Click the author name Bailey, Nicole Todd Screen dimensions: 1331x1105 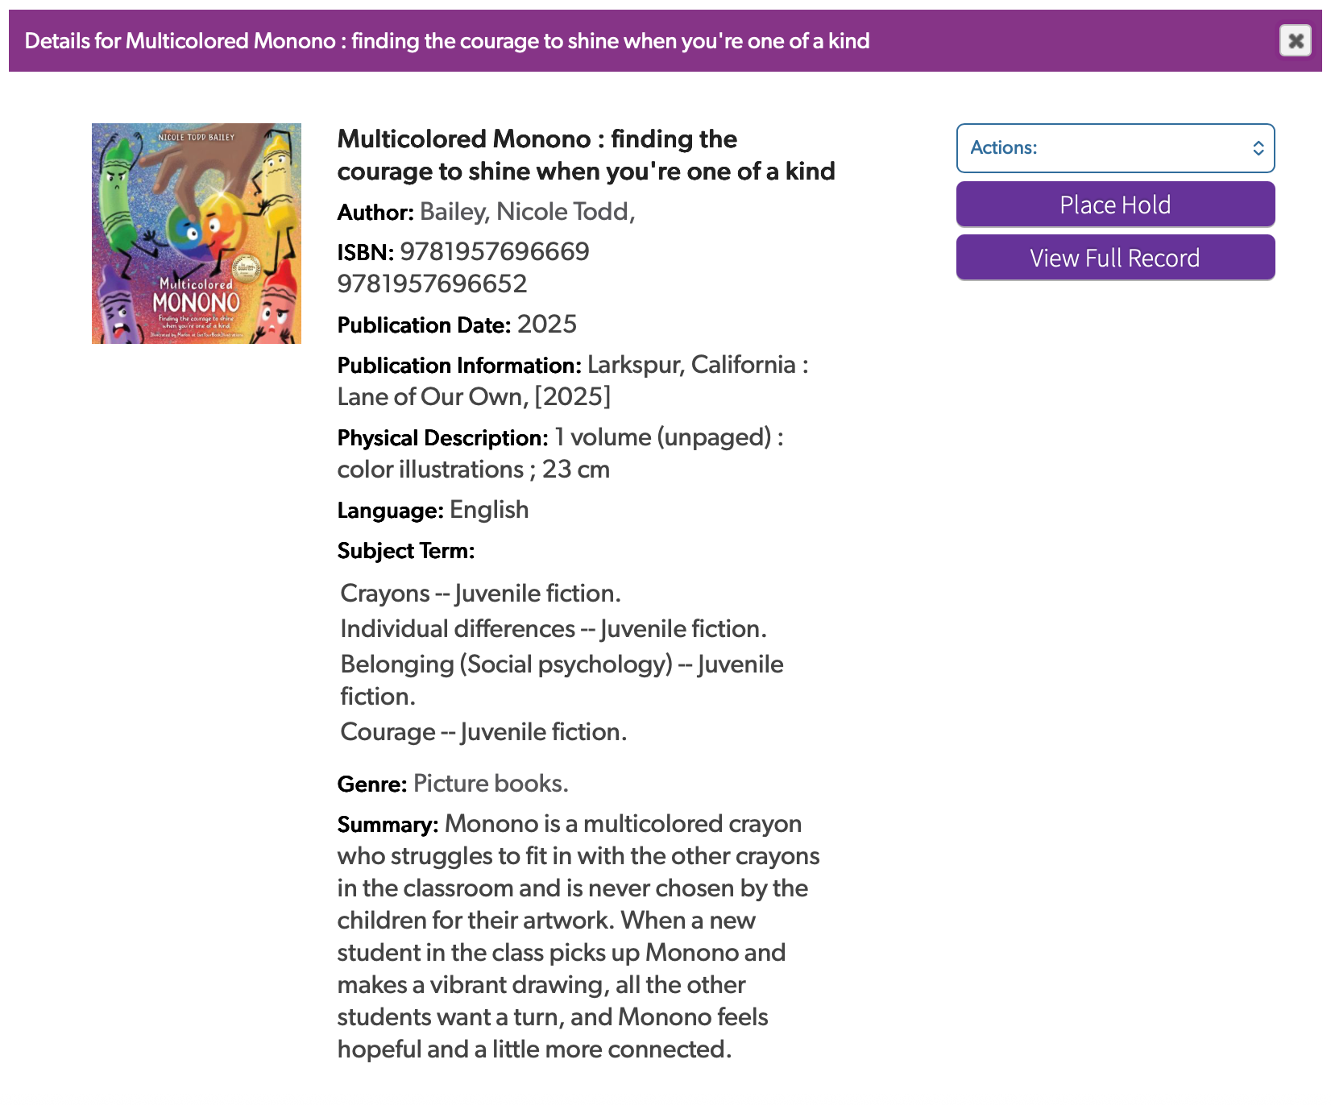pyautogui.click(x=527, y=212)
